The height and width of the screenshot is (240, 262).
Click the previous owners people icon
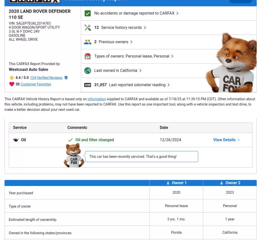point(88,42)
